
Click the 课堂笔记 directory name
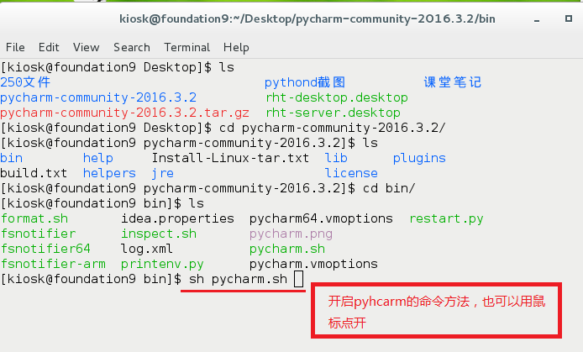pyautogui.click(x=453, y=82)
